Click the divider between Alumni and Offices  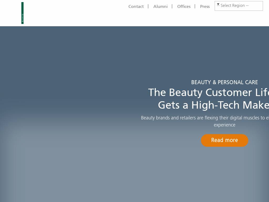(172, 6)
